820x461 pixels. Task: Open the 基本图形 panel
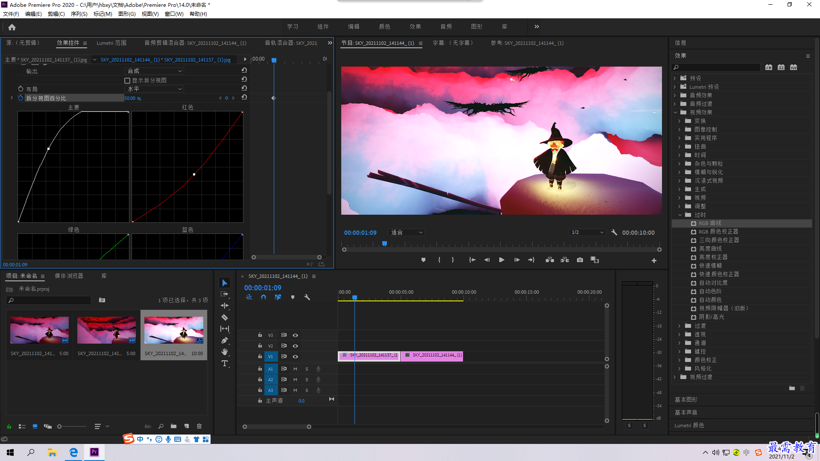point(686,400)
